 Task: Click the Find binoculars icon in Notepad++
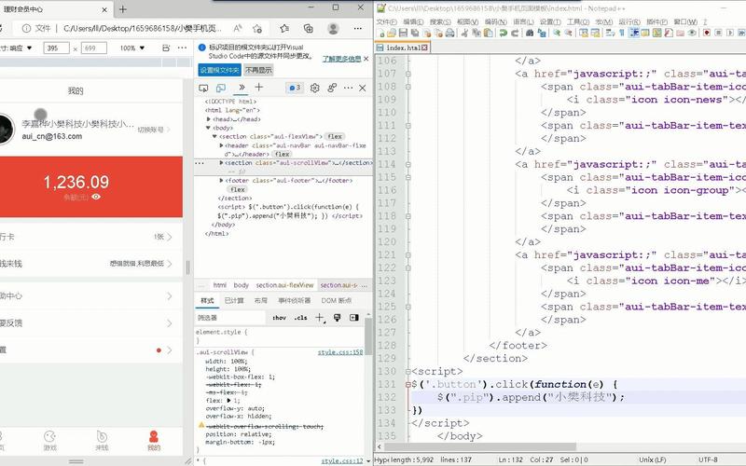[x=529, y=33]
